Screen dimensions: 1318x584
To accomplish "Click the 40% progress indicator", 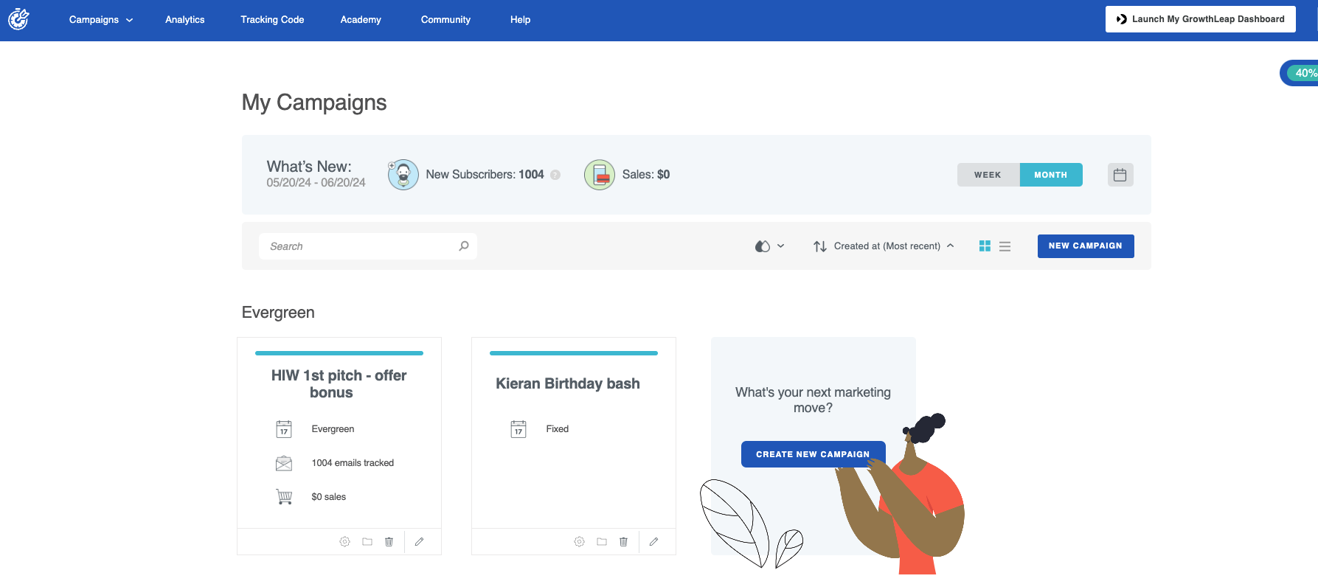I will pyautogui.click(x=1303, y=73).
